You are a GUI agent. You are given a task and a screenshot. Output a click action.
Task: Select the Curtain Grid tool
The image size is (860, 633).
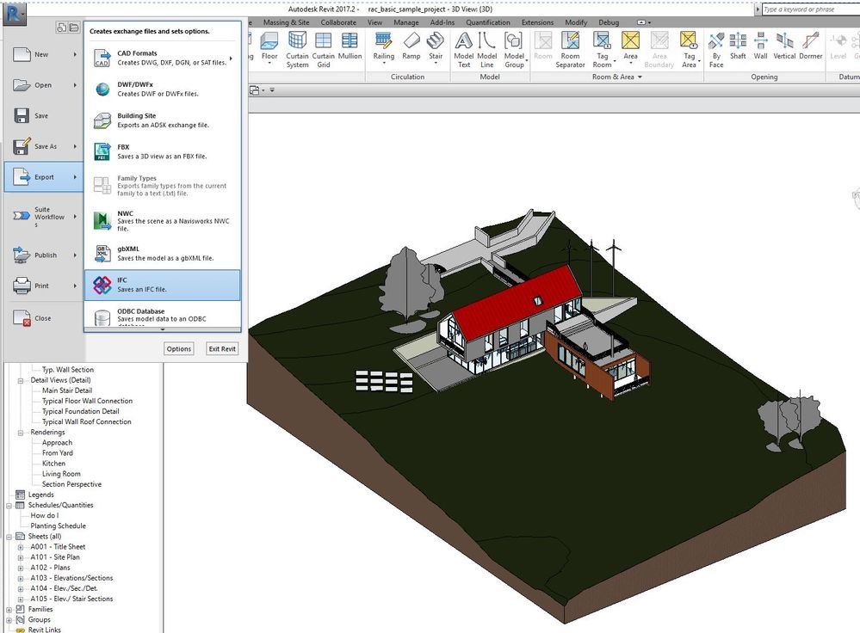pyautogui.click(x=324, y=49)
